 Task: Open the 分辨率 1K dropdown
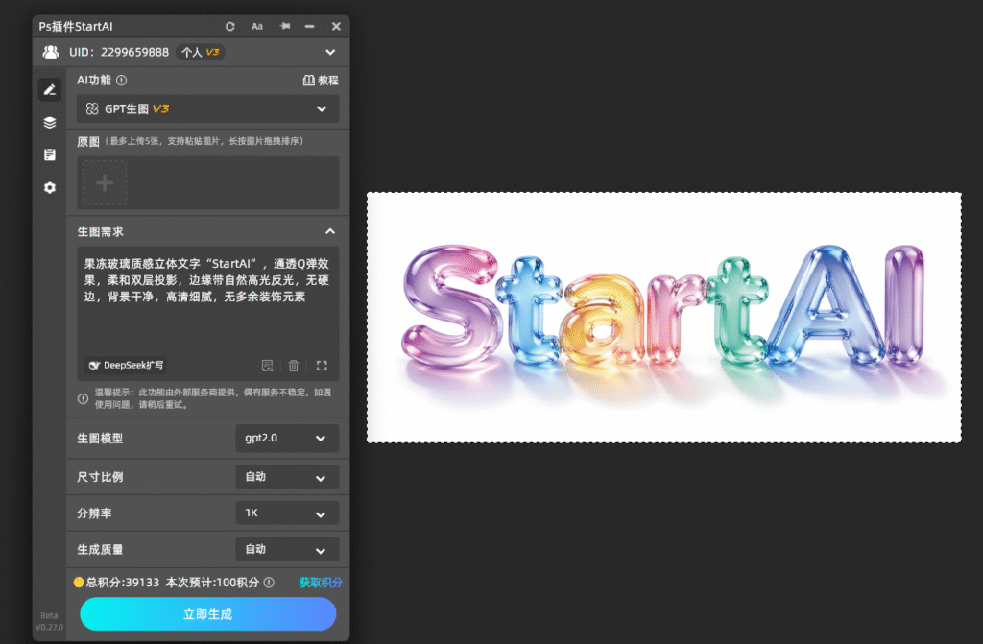click(x=287, y=513)
